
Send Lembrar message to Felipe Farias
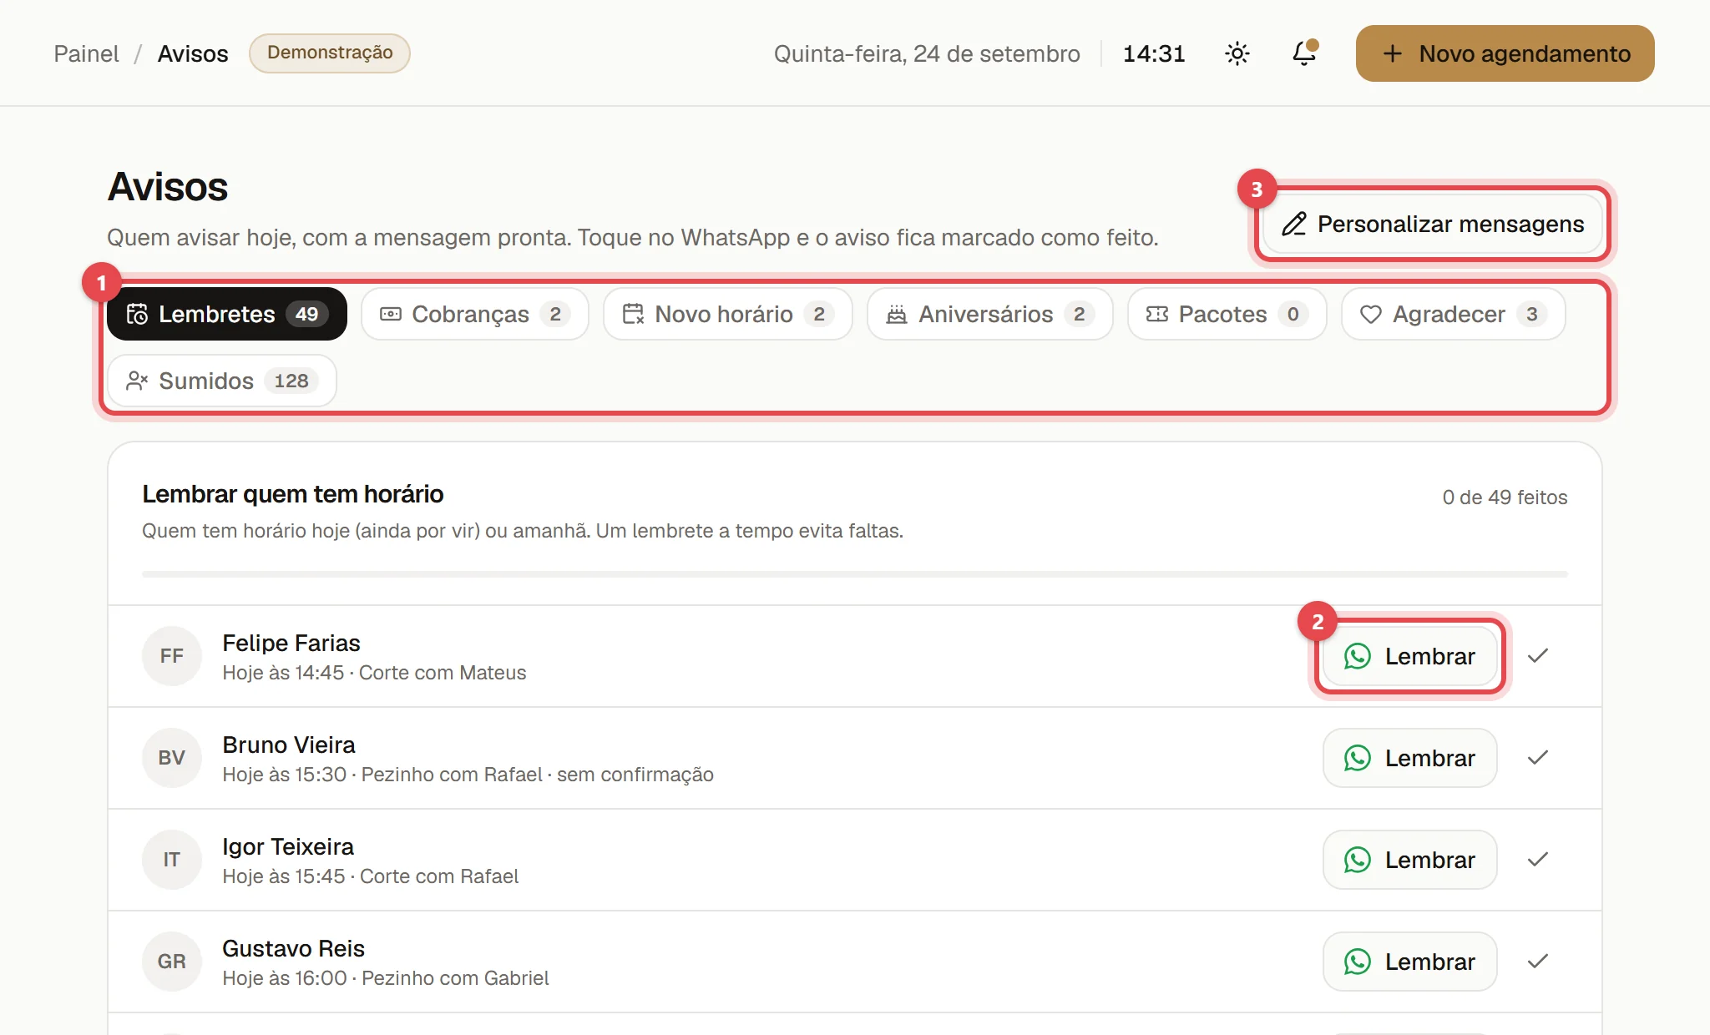pyautogui.click(x=1410, y=656)
